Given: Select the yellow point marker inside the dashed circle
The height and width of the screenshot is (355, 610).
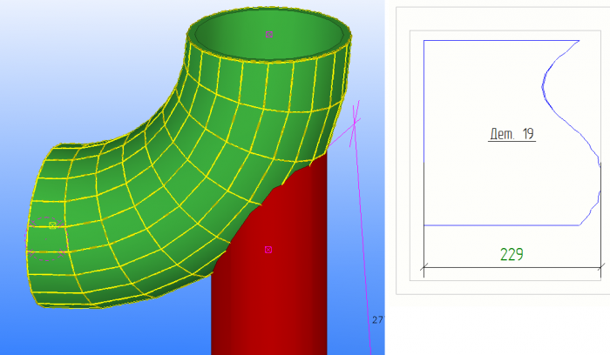Looking at the screenshot, I should [52, 225].
